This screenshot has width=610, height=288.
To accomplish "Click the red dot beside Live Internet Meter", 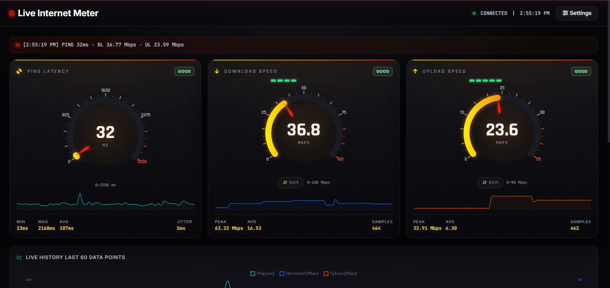I will [12, 13].
